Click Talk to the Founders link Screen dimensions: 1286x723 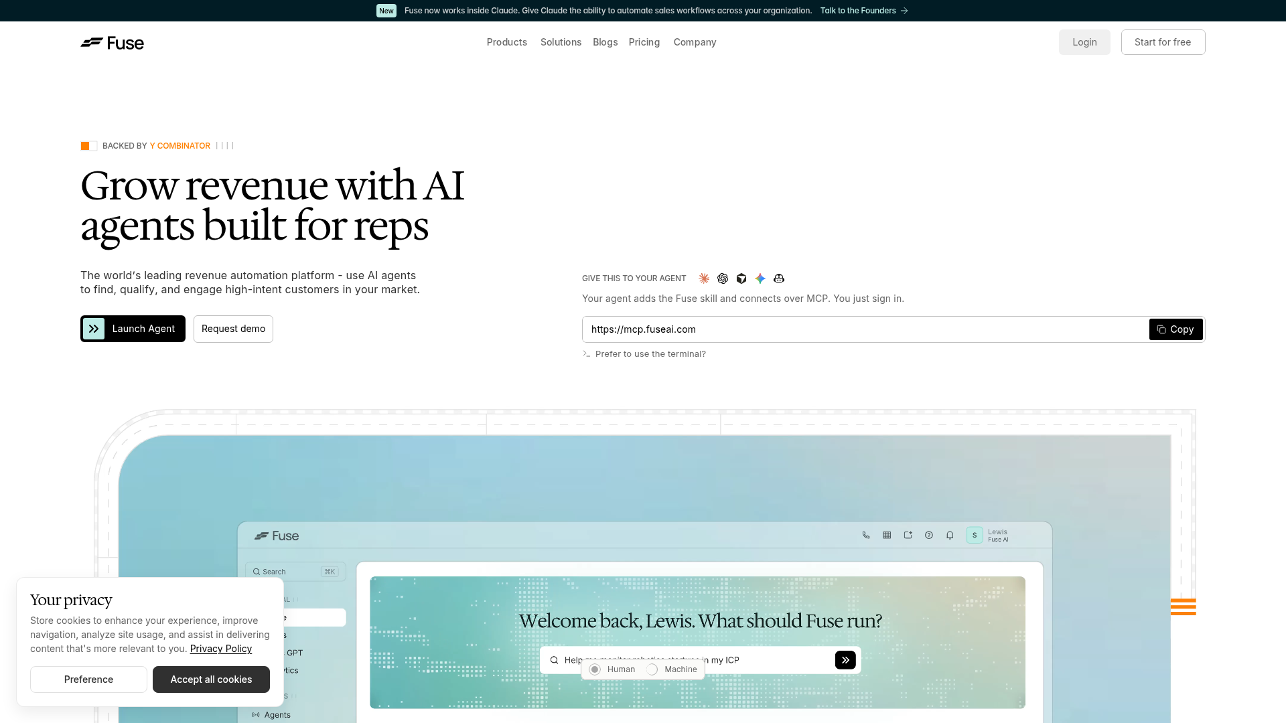858,11
